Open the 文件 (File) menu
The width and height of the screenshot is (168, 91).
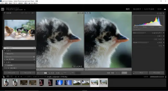2,3
